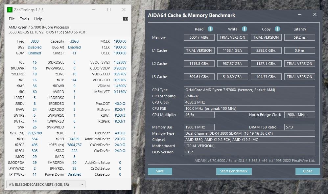328x194 pixels.
Task: Select the L2 Cache Write 987.57 GB/s
Action: pos(233,64)
